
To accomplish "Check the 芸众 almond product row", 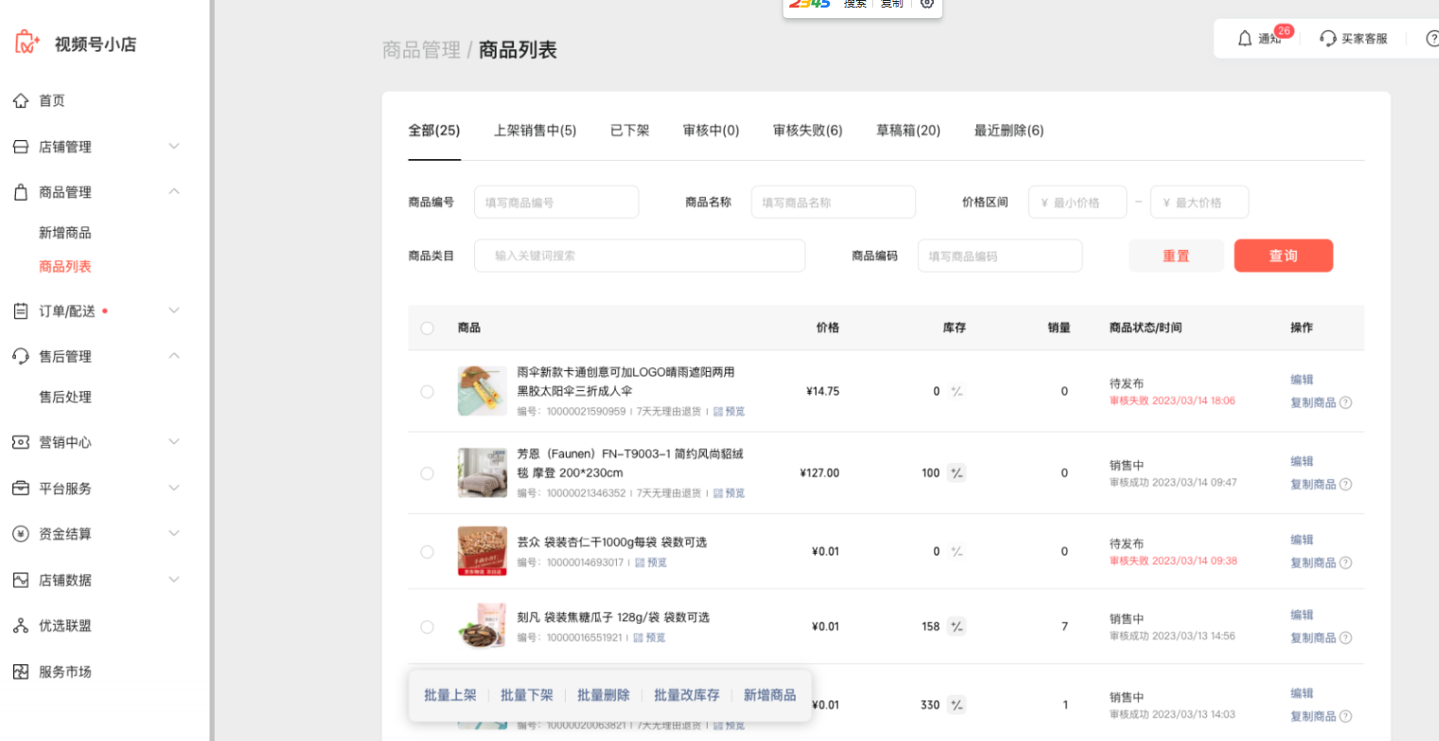I will [427, 552].
